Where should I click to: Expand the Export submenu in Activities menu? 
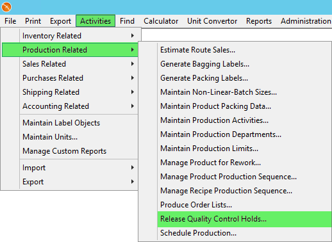(x=70, y=182)
